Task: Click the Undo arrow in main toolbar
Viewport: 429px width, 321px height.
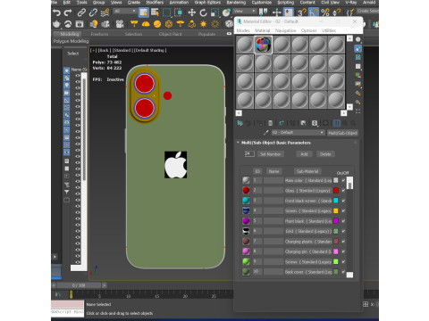Action: pyautogui.click(x=56, y=12)
